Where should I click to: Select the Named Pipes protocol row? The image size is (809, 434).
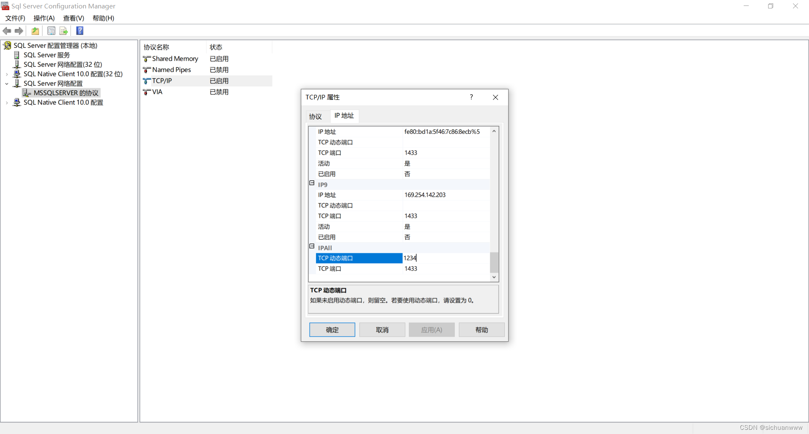(x=206, y=70)
